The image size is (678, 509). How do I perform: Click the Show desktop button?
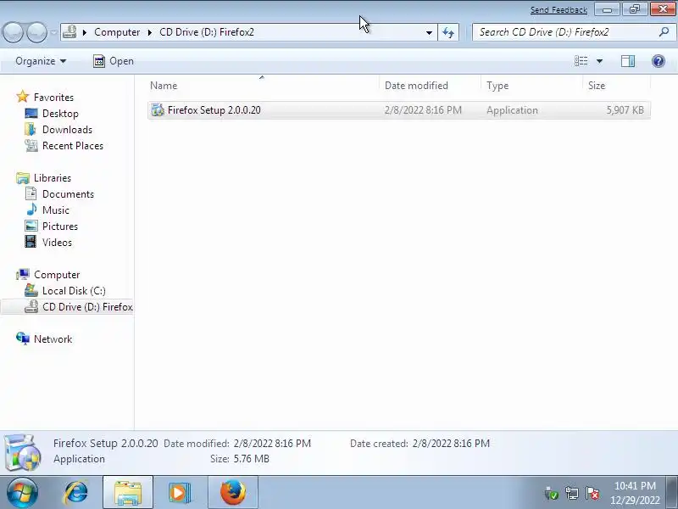(672, 493)
